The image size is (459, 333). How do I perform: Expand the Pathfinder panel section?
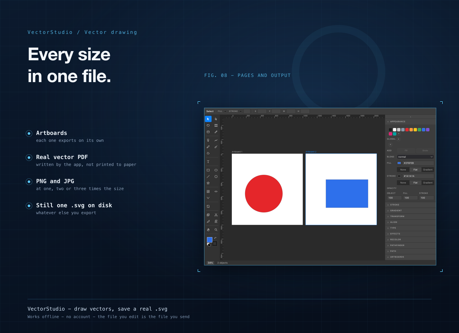point(411,245)
